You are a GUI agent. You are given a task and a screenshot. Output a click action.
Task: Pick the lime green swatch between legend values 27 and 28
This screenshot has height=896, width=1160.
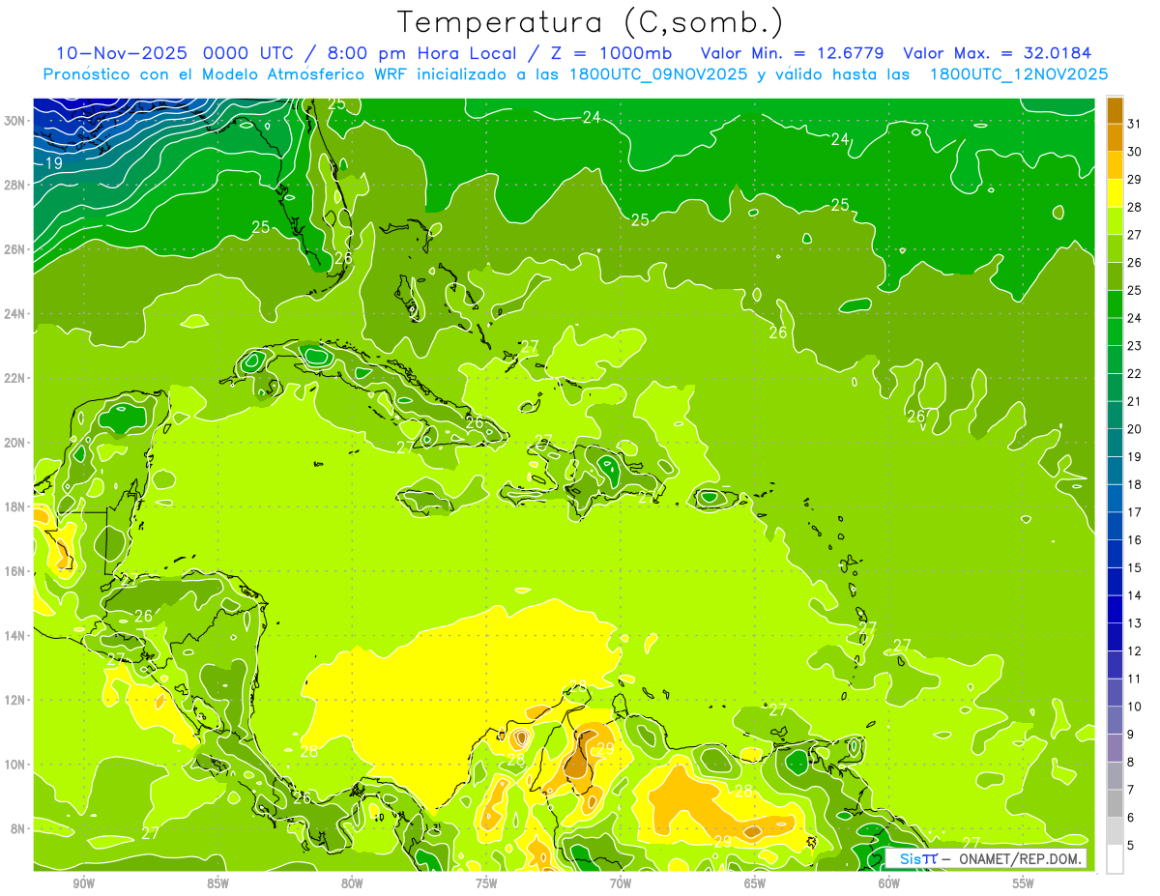pos(1115,220)
